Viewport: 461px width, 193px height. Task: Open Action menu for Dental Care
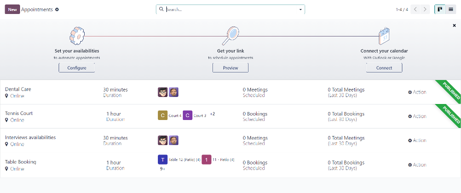coord(417,92)
